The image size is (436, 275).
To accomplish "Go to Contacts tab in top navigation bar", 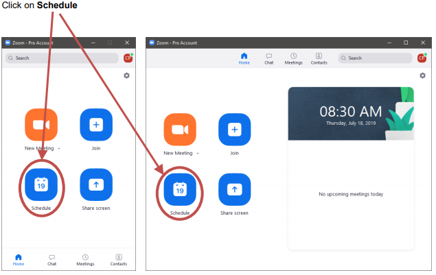I will click(319, 58).
